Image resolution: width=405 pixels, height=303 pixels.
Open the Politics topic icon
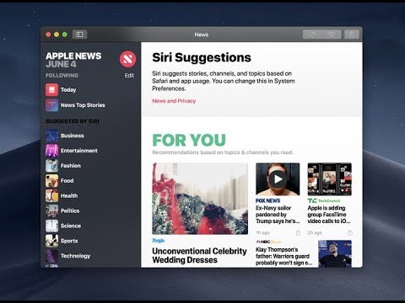tap(51, 211)
